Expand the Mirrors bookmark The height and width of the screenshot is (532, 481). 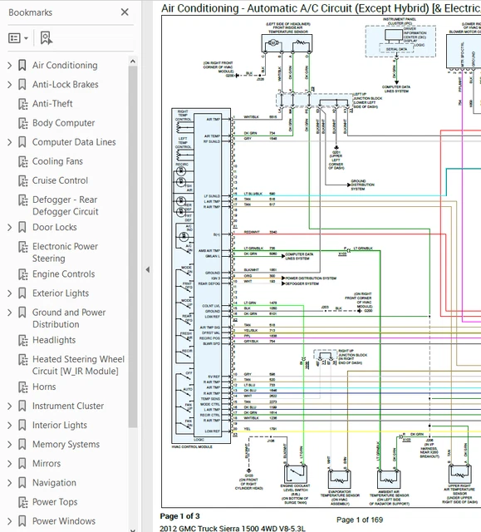tap(9, 464)
